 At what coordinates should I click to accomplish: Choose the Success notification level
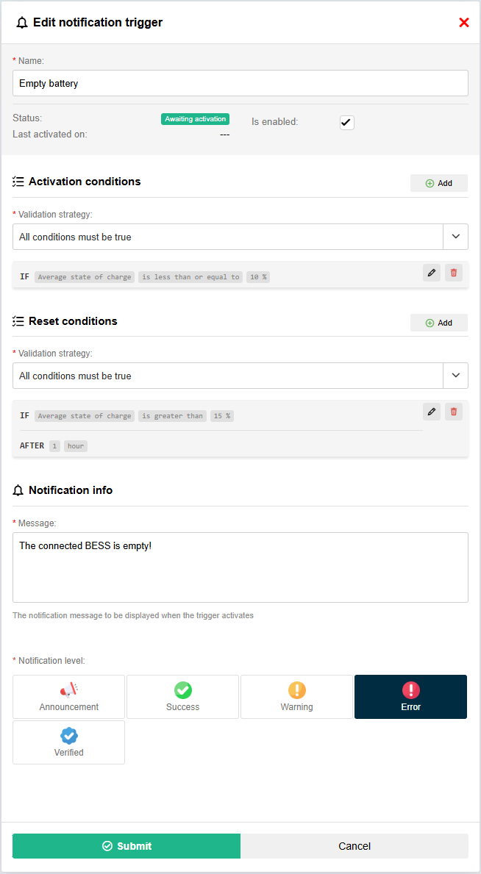(x=182, y=697)
